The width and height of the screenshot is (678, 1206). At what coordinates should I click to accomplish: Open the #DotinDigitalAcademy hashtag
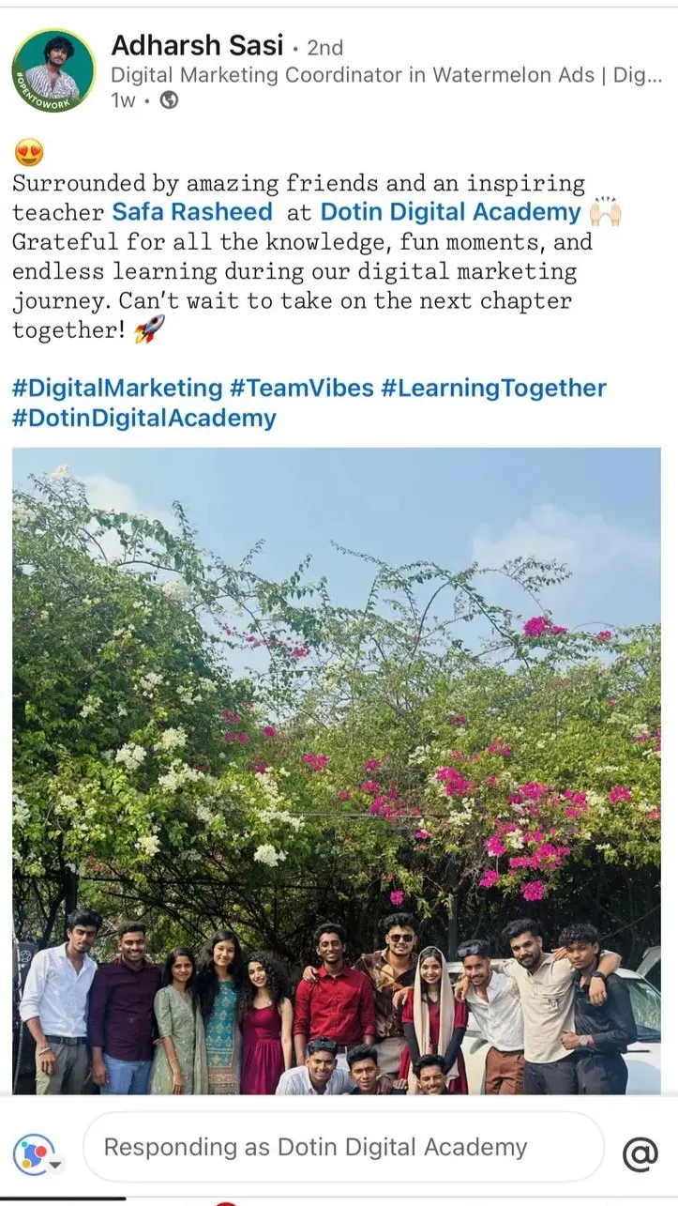tap(144, 419)
